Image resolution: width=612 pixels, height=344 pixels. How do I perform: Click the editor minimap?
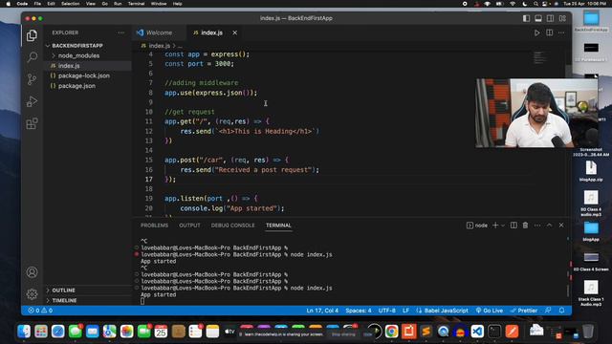click(539, 57)
